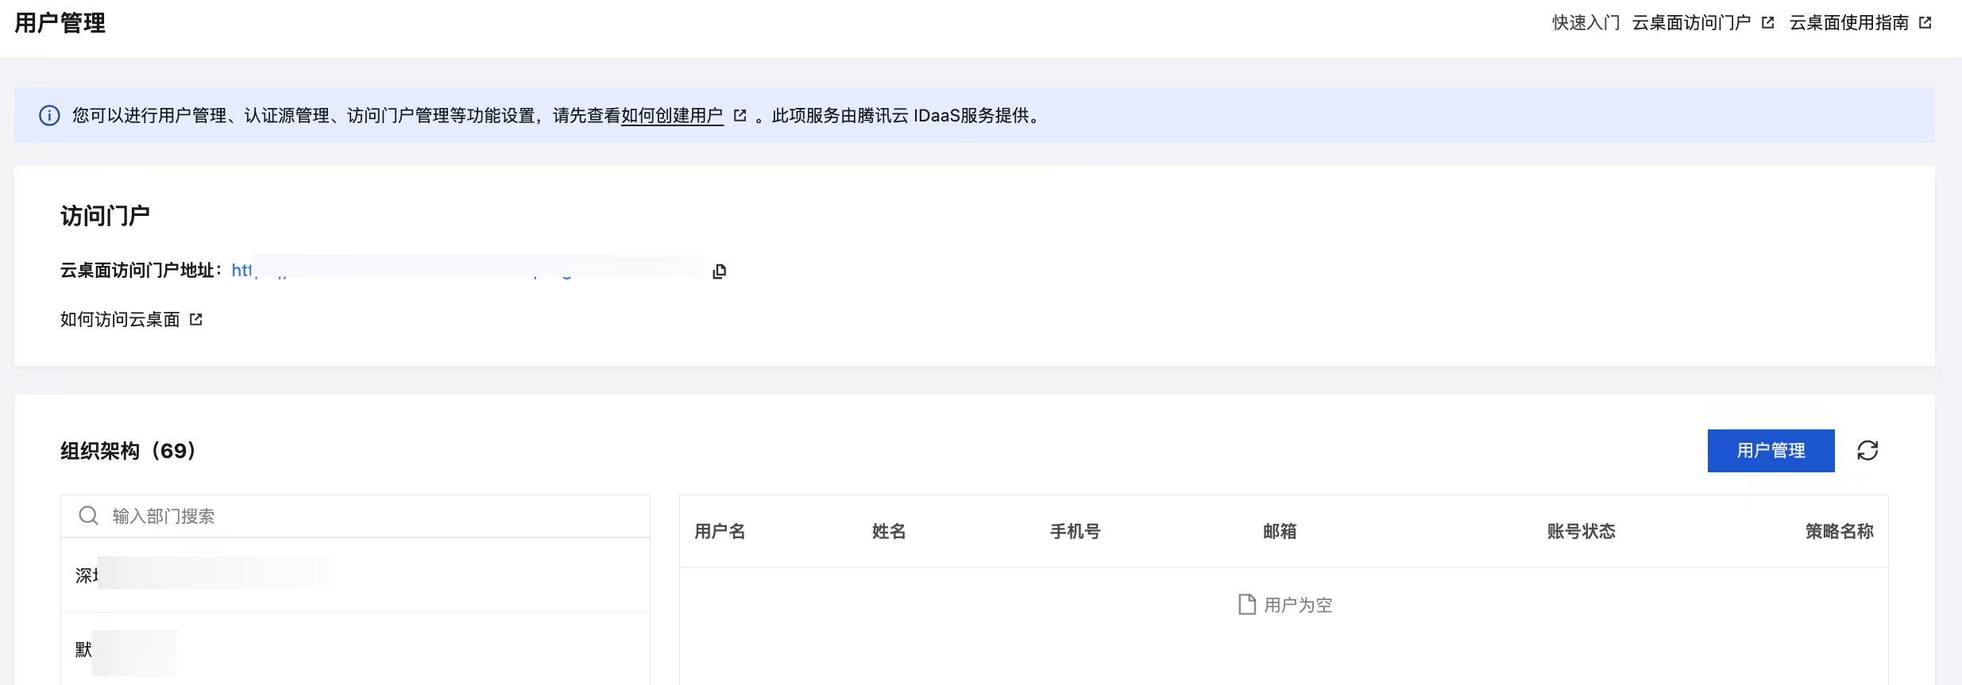
Task: Select the second department starting with 默
Action: click(x=355, y=649)
